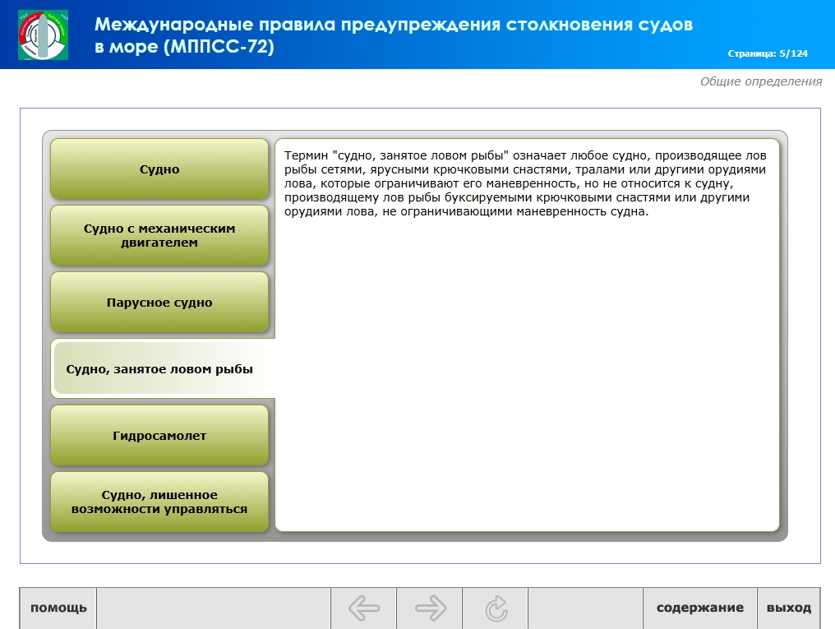Click the Общие определения section title
The width and height of the screenshot is (835, 629).
click(x=761, y=81)
